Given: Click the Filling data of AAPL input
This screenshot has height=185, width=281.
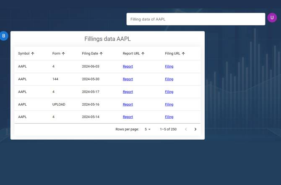Looking at the screenshot, I should click(196, 19).
